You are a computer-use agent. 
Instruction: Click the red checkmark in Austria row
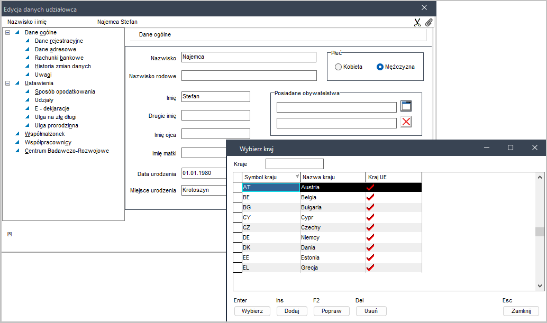[x=370, y=187]
